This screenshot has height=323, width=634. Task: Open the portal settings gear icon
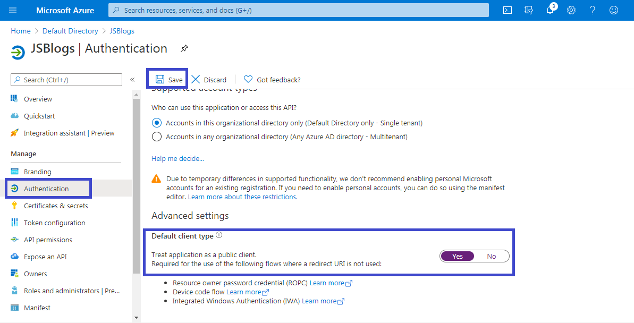pyautogui.click(x=571, y=10)
